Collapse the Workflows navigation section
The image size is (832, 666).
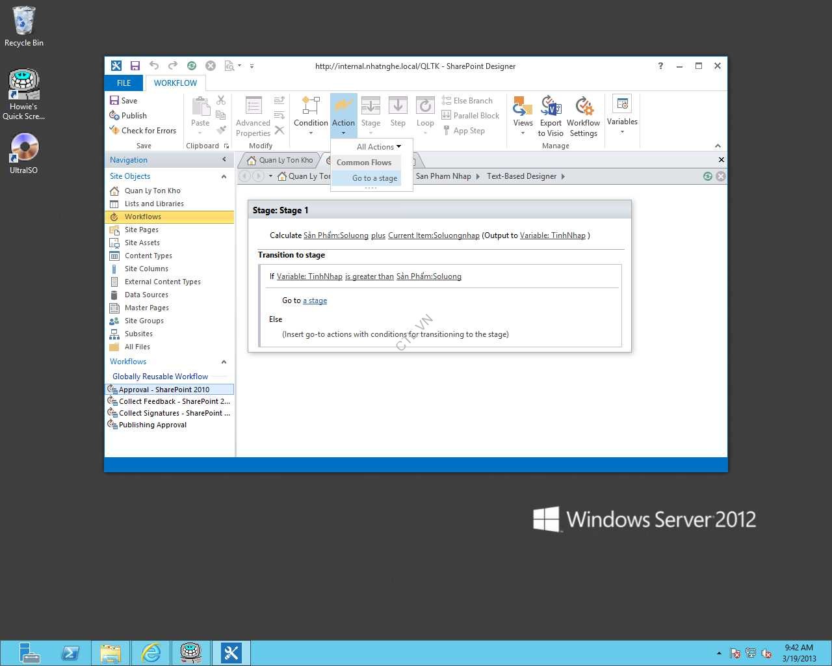coord(224,362)
